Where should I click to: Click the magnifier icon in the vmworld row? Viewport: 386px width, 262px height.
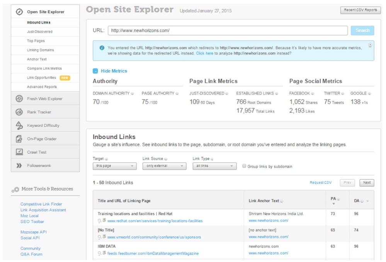(100, 237)
